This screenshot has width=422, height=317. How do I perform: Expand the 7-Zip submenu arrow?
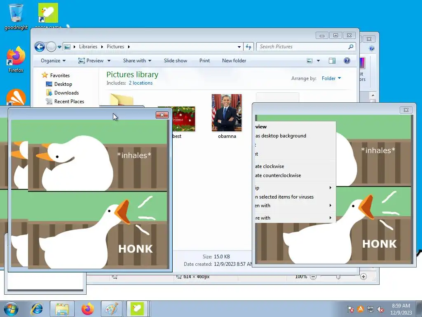330,188
